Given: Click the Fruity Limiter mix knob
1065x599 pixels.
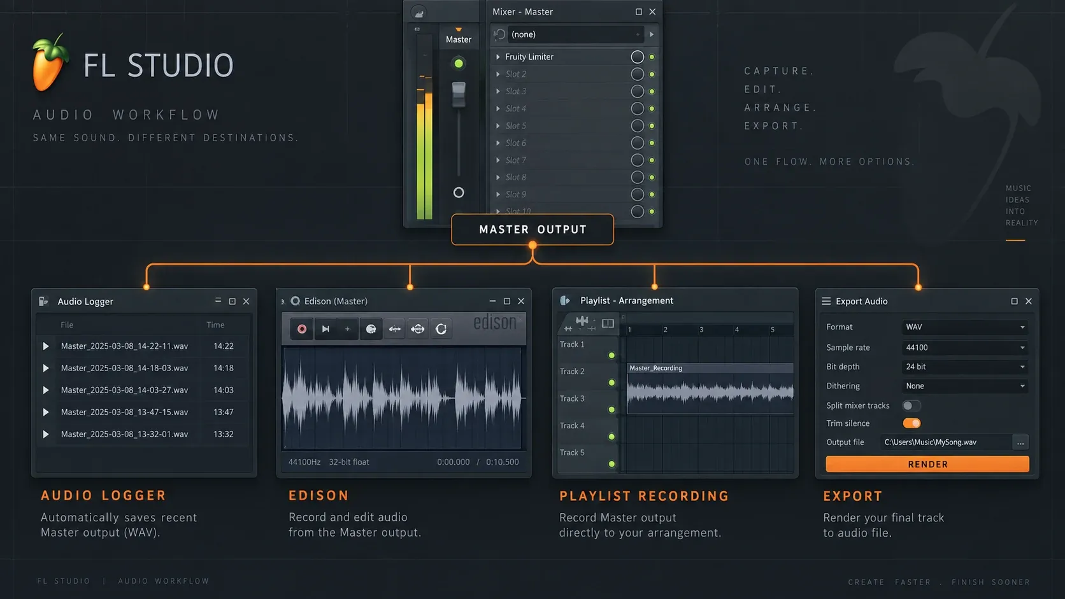Looking at the screenshot, I should pyautogui.click(x=637, y=57).
